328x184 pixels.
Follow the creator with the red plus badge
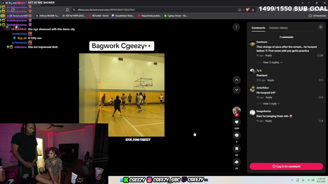[x=237, y=115]
